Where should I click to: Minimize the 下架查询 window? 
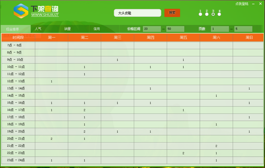[x=253, y=4]
